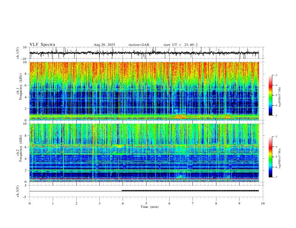Click time axis tick label "6"
296x228 pixels.
click(170, 203)
